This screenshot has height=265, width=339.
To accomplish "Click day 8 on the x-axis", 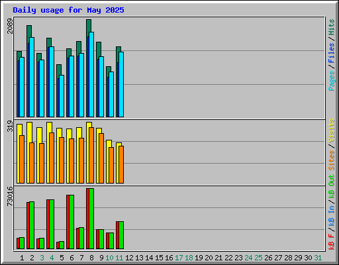I will [x=91, y=258].
